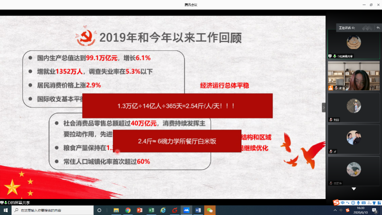This screenshot has height=215, width=382.
Task: Toggle Sogou punctuation mode
Action: pos(348,203)
